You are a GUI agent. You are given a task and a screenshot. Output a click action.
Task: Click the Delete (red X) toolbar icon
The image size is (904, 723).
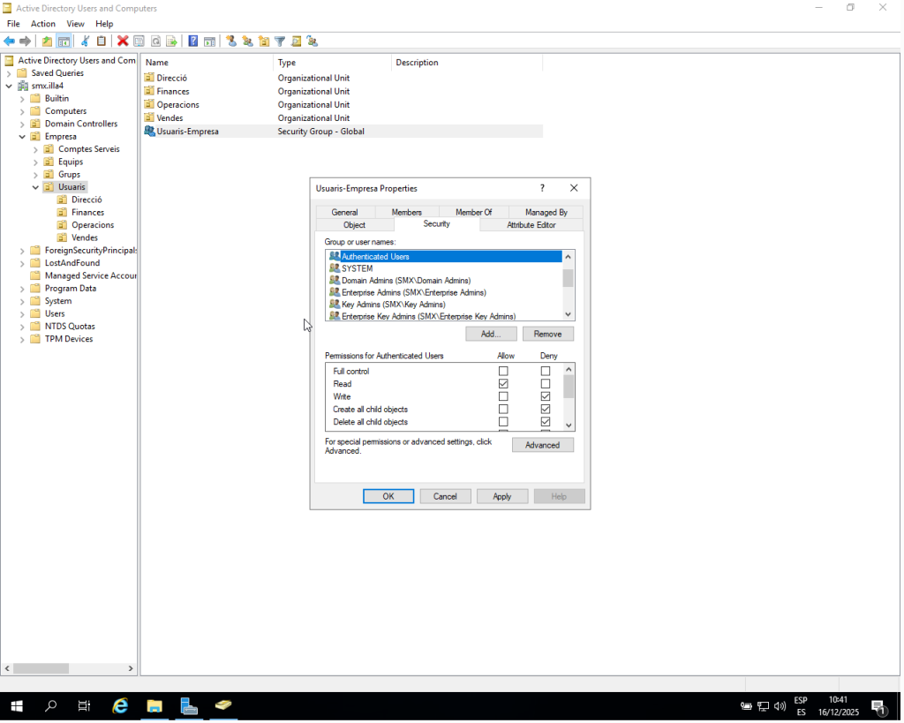123,41
